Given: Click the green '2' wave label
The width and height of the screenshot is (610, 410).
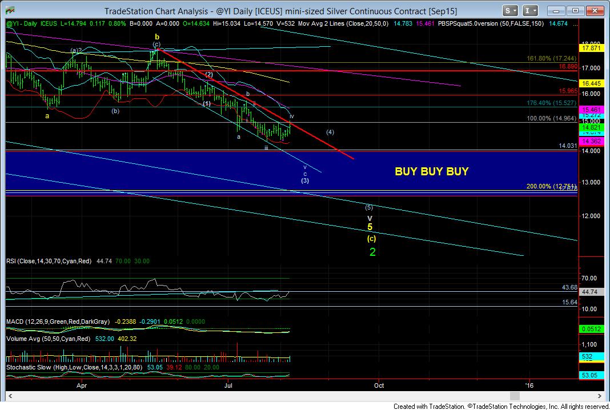Looking at the screenshot, I should pos(372,252).
